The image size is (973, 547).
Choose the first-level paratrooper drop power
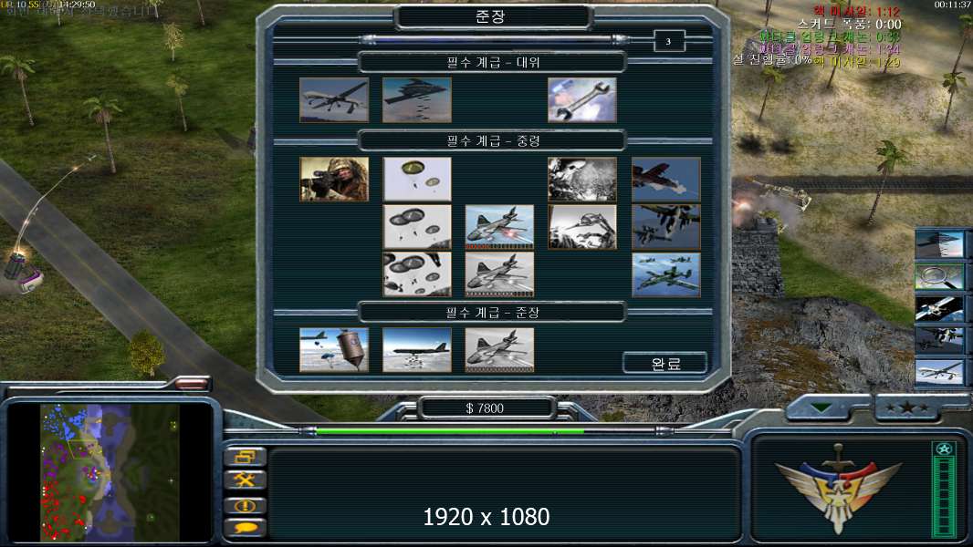[x=417, y=179]
